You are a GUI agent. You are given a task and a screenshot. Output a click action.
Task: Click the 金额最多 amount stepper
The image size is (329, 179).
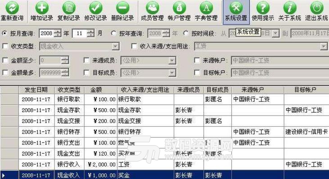click(65, 73)
